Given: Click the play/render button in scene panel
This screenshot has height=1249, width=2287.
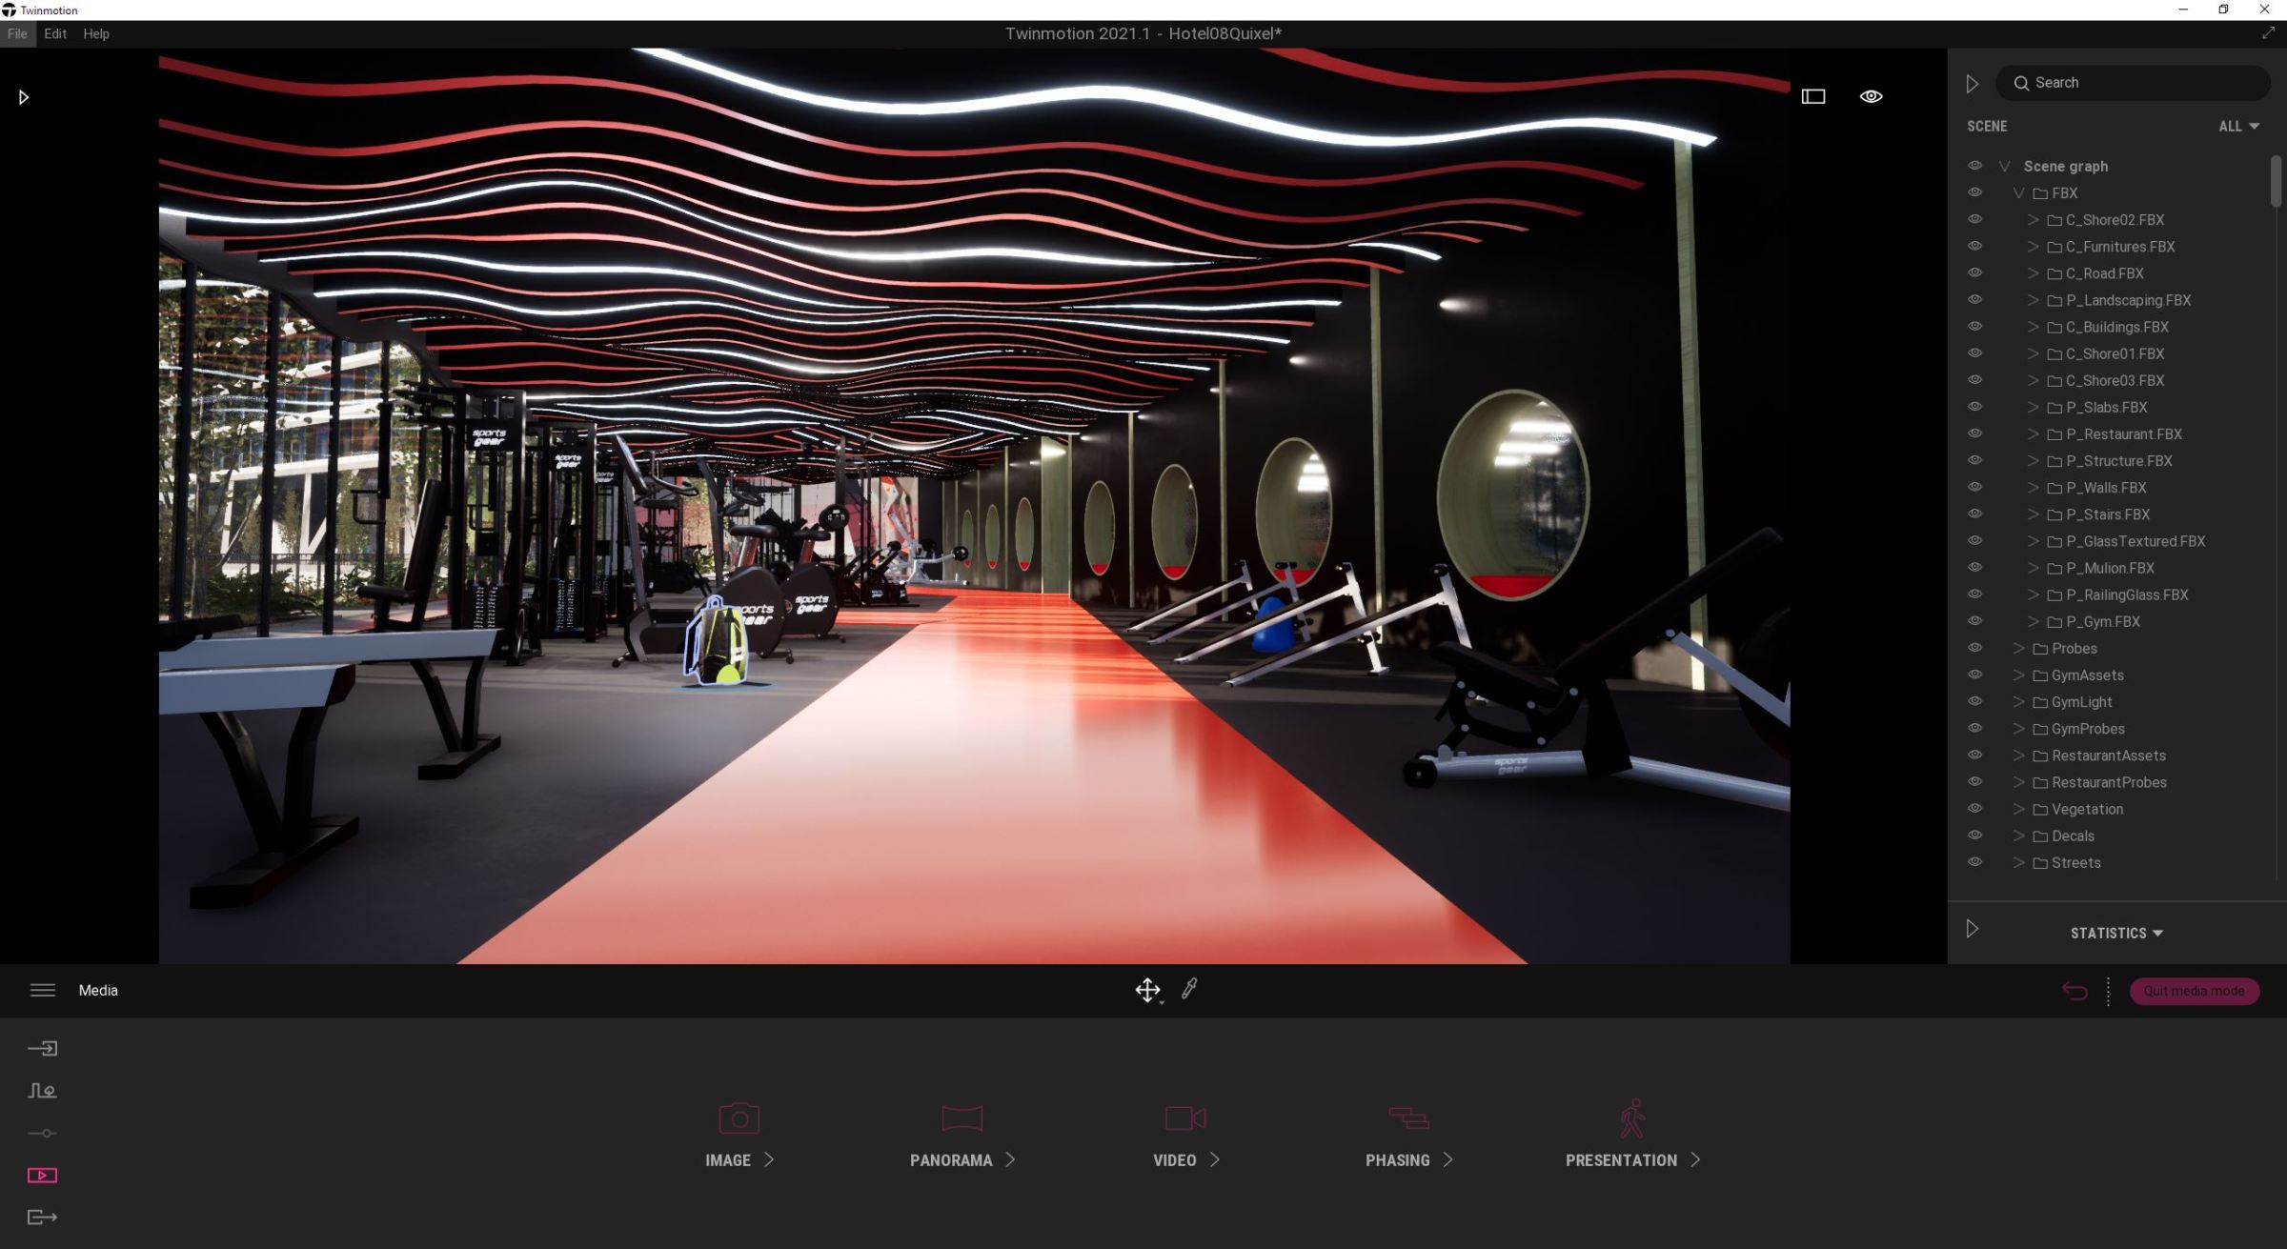Looking at the screenshot, I should (1972, 82).
